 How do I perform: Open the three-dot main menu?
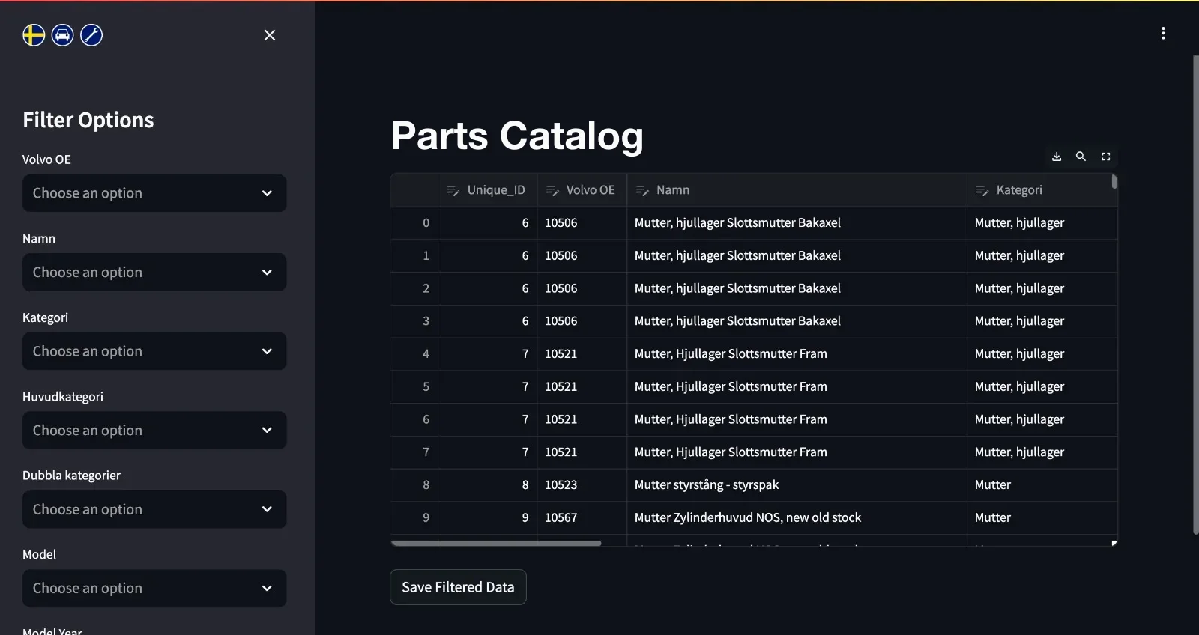click(x=1163, y=34)
